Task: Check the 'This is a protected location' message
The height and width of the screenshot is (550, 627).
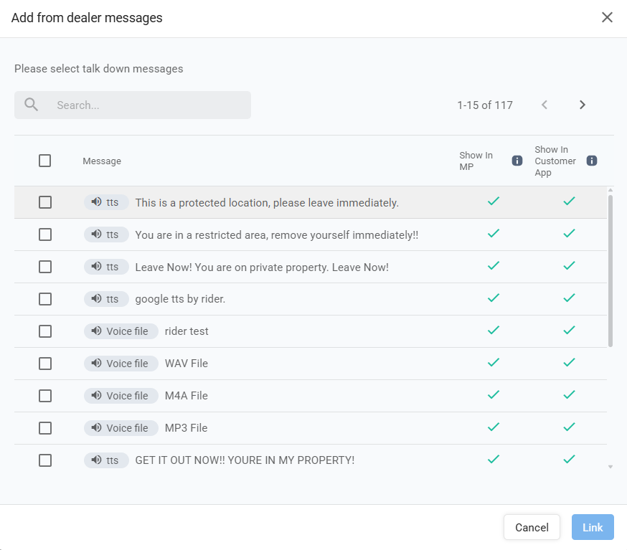Action: pos(45,202)
